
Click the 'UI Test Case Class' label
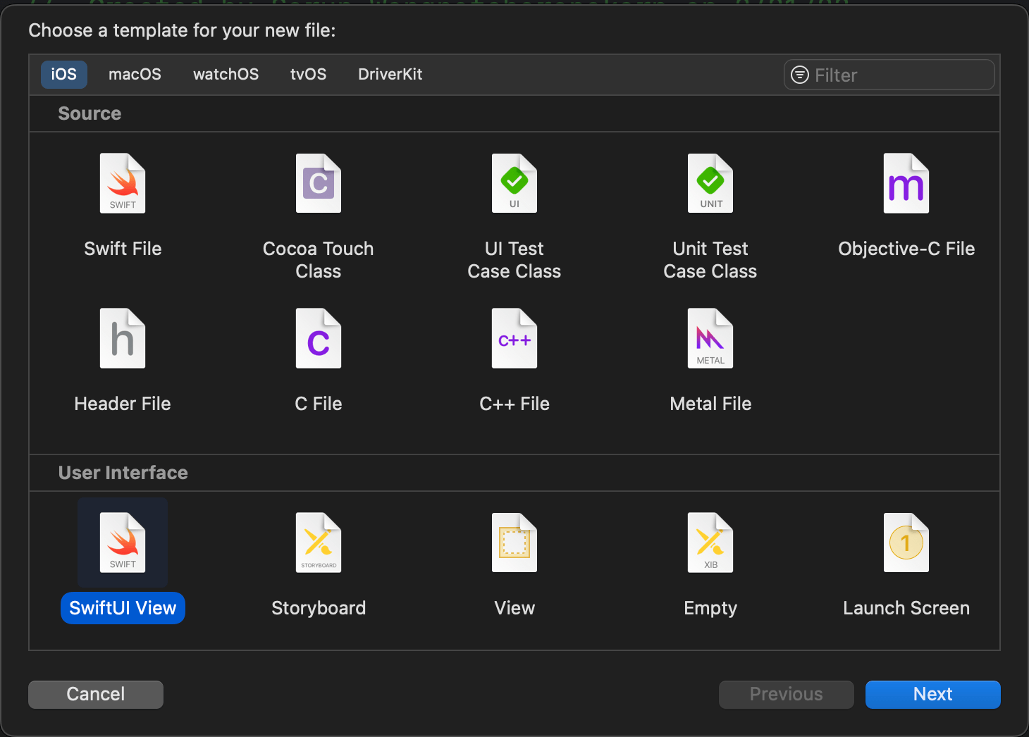point(514,260)
